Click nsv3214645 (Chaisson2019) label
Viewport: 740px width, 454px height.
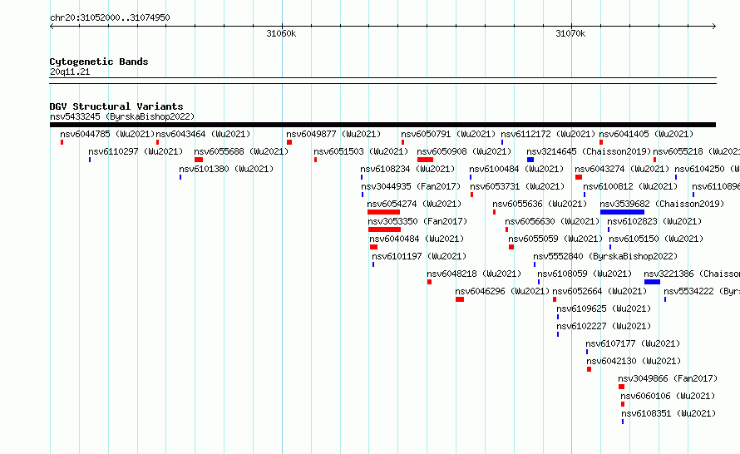[x=589, y=151]
